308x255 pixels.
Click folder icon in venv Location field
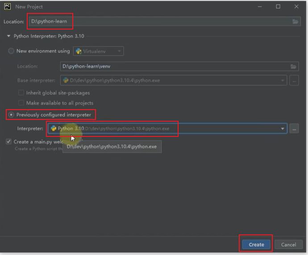pos(293,66)
